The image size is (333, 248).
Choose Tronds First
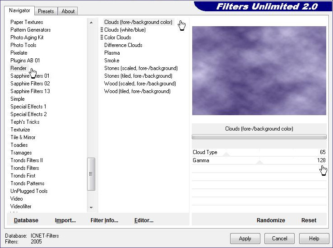coord(23,176)
